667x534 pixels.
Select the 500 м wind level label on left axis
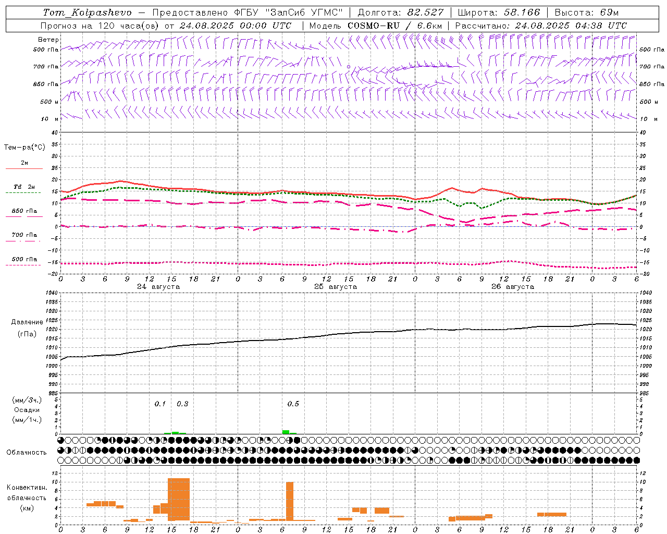click(x=50, y=102)
